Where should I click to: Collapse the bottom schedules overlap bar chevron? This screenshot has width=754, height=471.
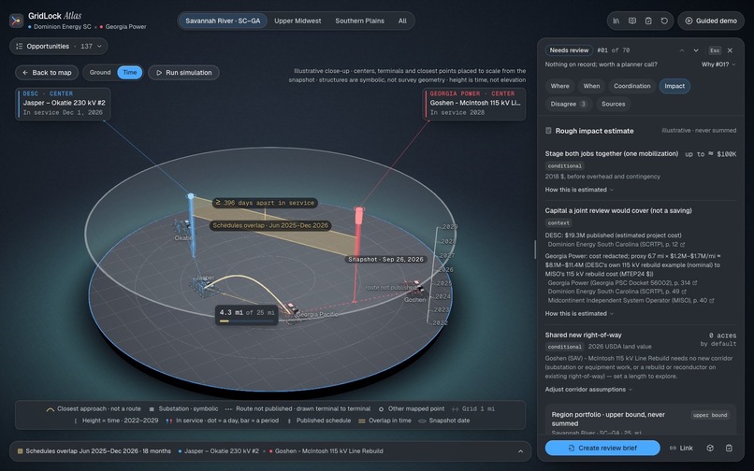pyautogui.click(x=520, y=451)
